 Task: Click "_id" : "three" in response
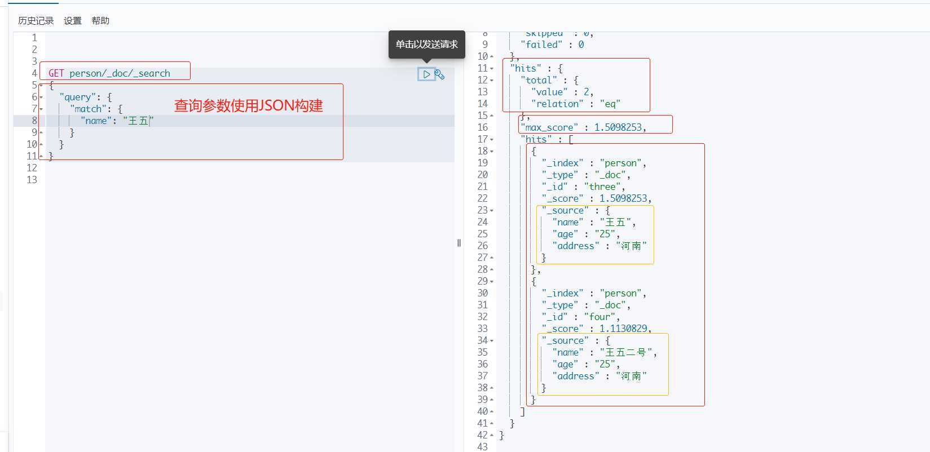(584, 187)
